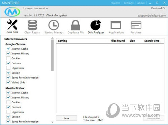Viewport: 168px width, 125px height.
Task: Click the sidebar scroll down arrow
Action: click(x=52, y=122)
